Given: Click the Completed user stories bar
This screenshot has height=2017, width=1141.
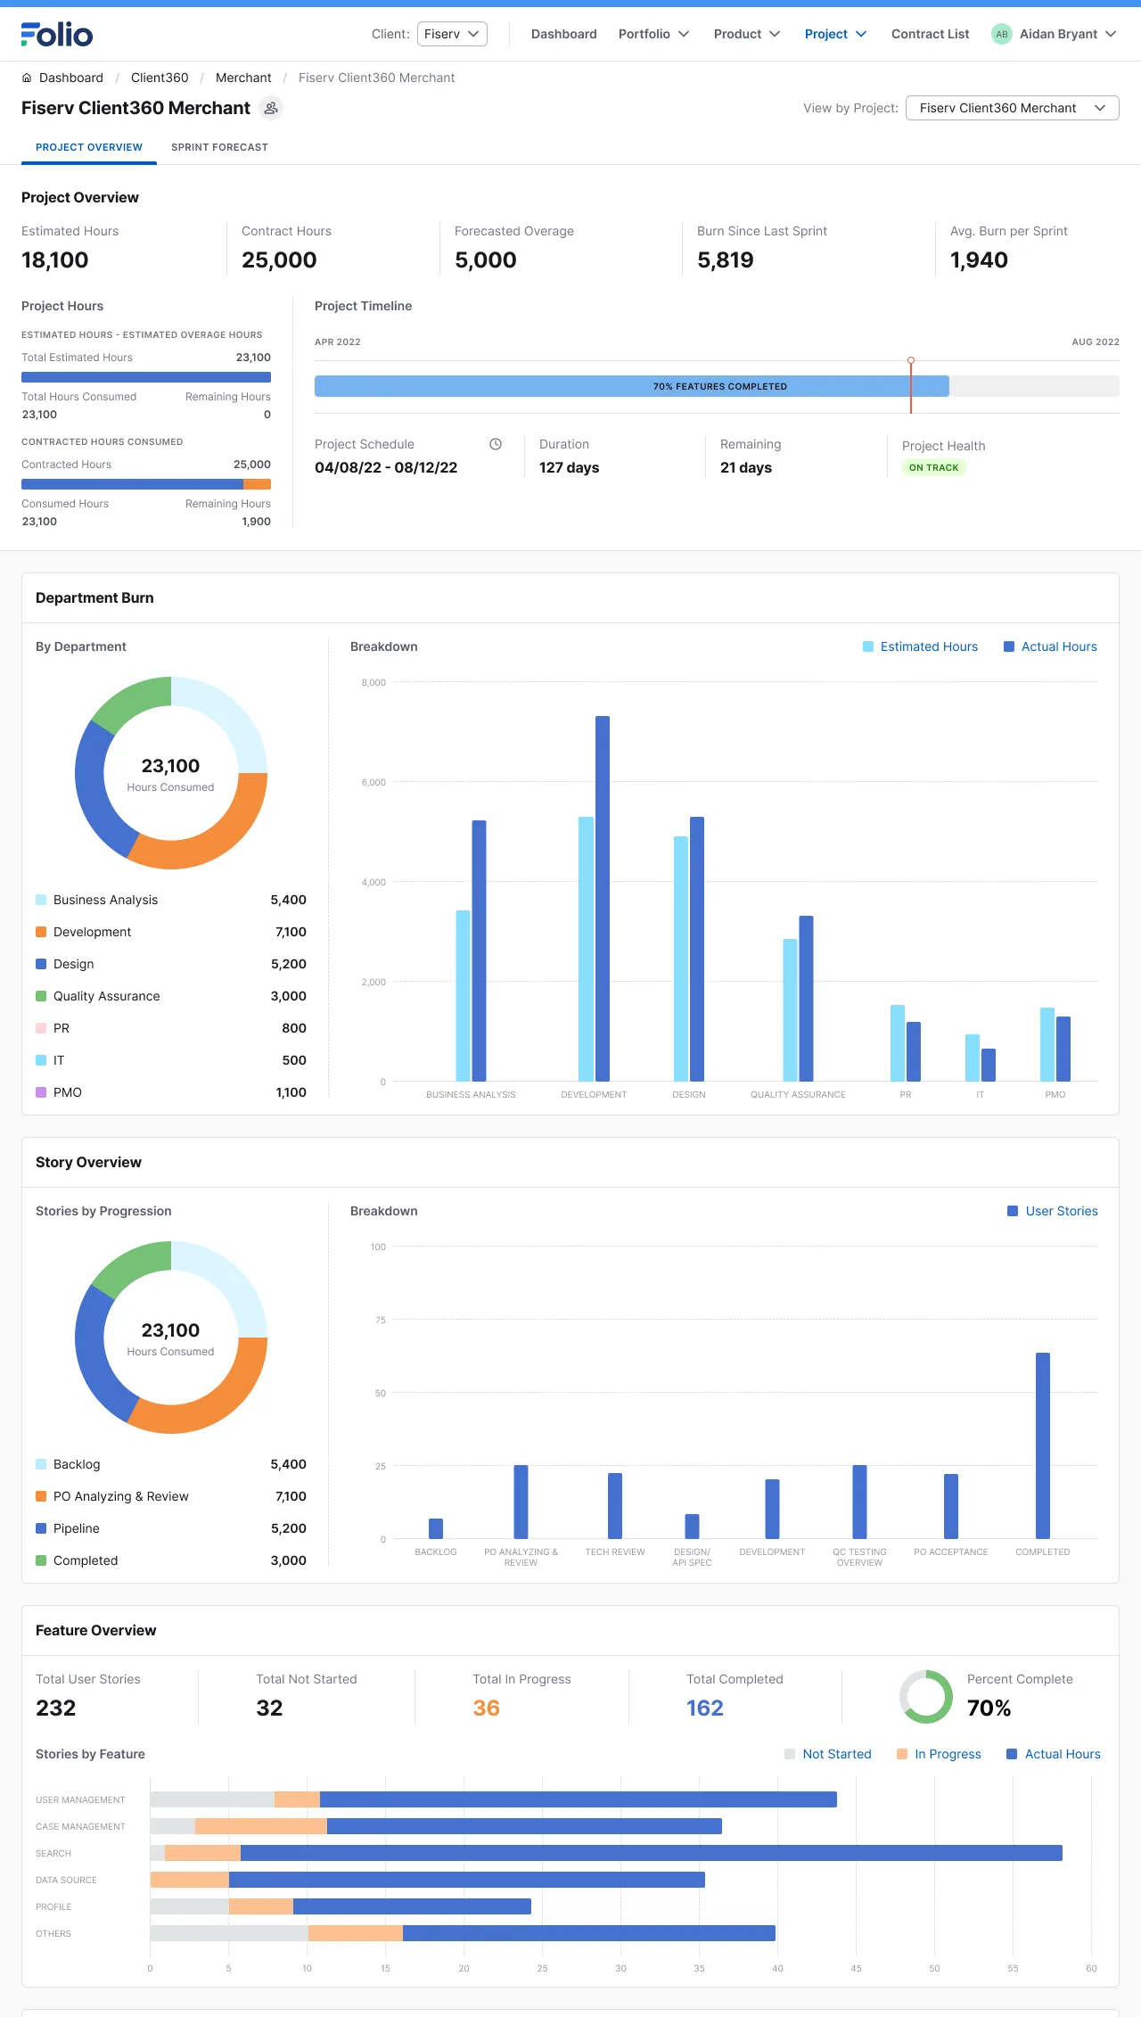Looking at the screenshot, I should pos(1043,1445).
